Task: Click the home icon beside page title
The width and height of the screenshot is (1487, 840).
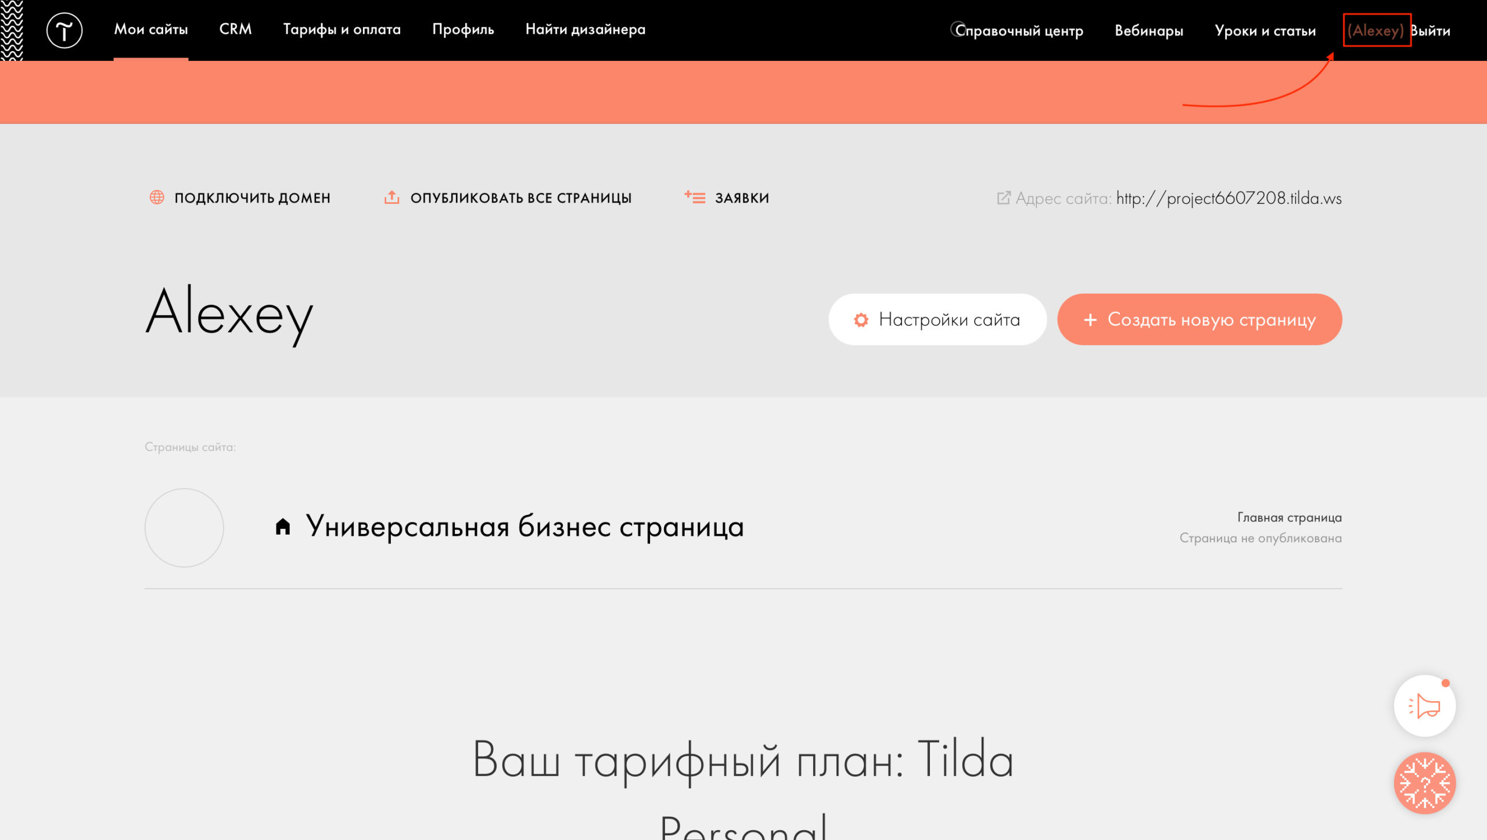Action: click(282, 527)
